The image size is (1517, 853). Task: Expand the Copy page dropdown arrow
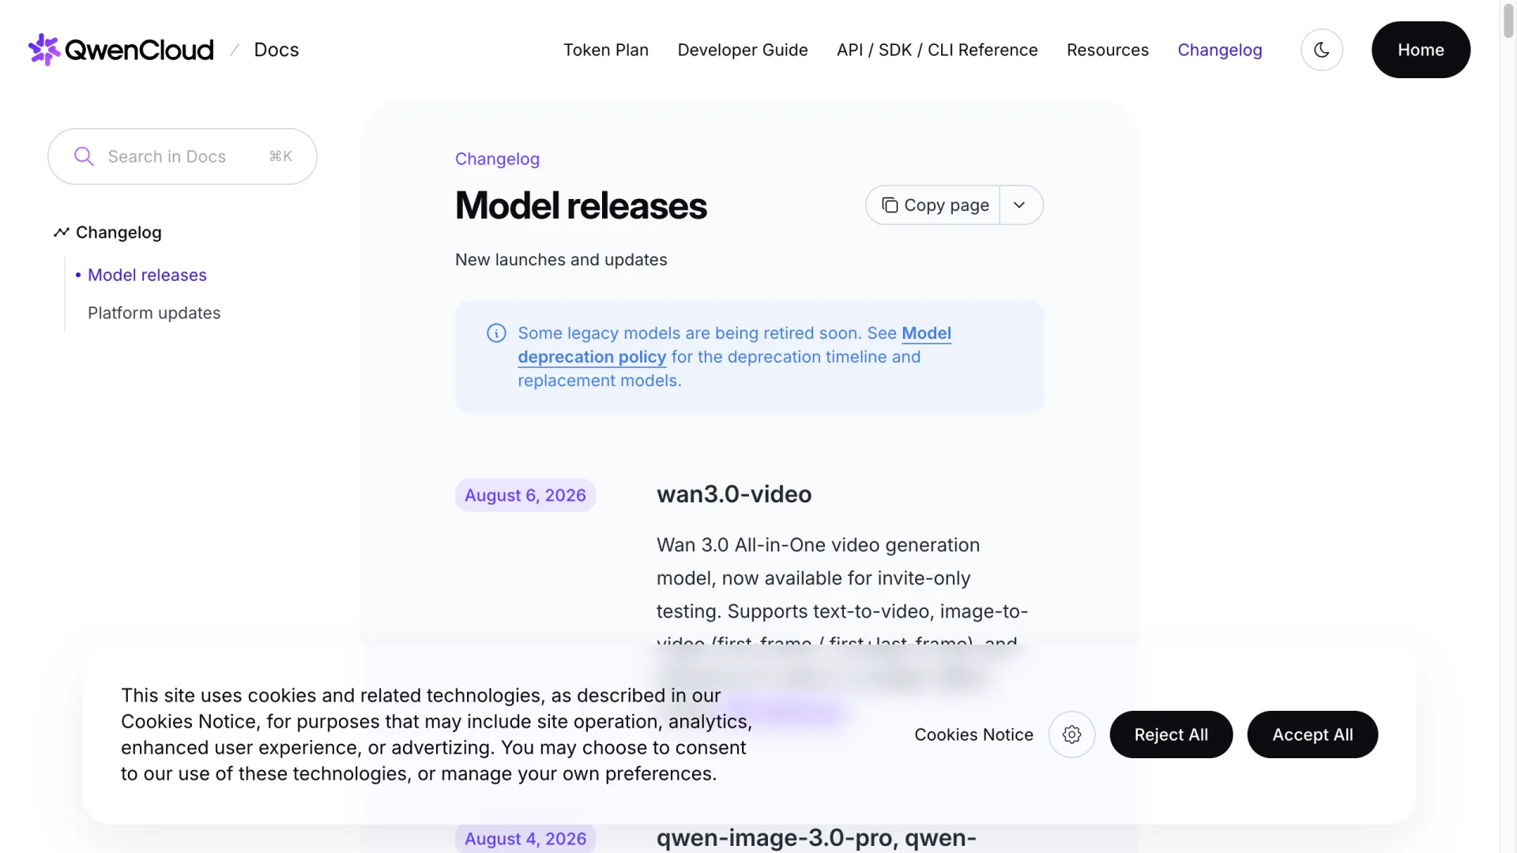pos(1020,205)
